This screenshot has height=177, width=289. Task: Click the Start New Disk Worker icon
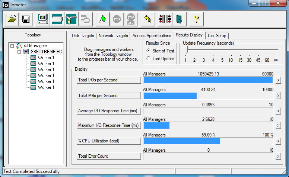click(57, 19)
